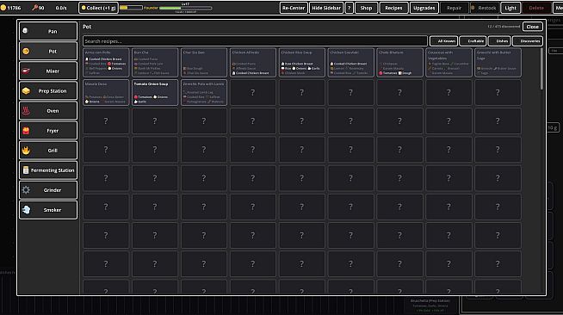Open the Prep Station icon

point(26,90)
